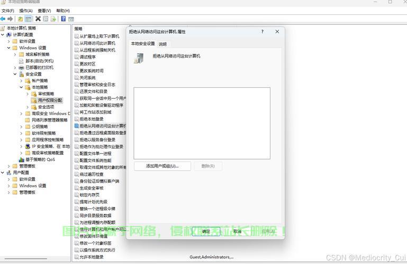Click the 添加用户或组(U)... button
Viewport: 407px width, 264px height.
click(162, 166)
